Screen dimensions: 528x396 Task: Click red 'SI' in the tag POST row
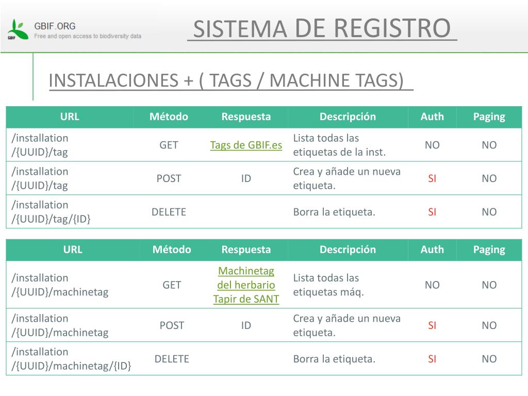pos(432,178)
